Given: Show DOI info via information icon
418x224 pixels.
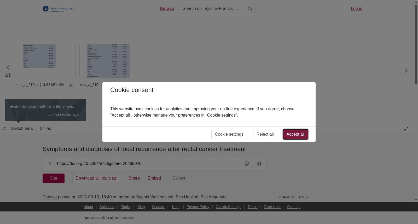Looking at the screenshot, I should (x=259, y=164).
